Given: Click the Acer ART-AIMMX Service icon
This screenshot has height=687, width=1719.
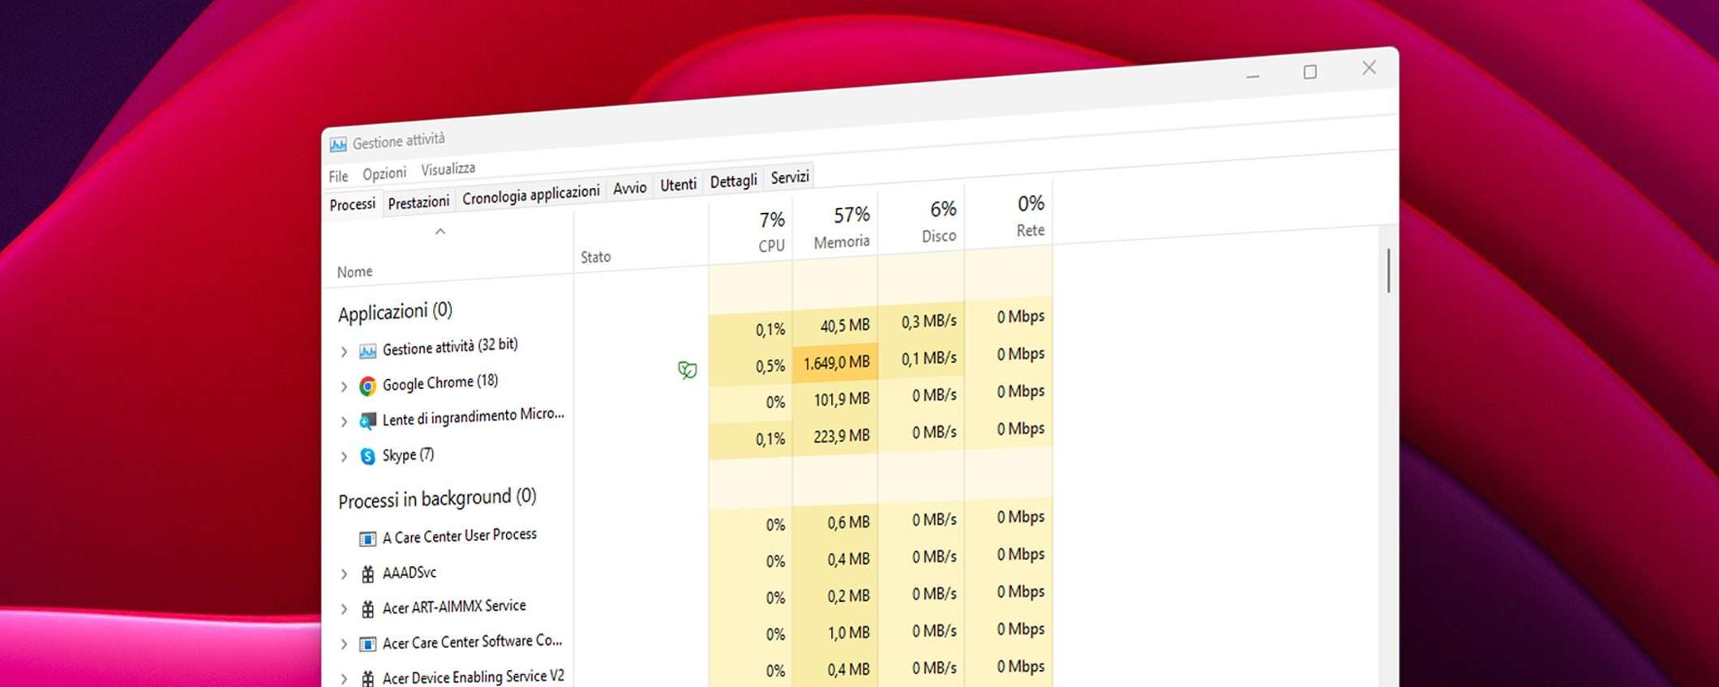Looking at the screenshot, I should (367, 609).
